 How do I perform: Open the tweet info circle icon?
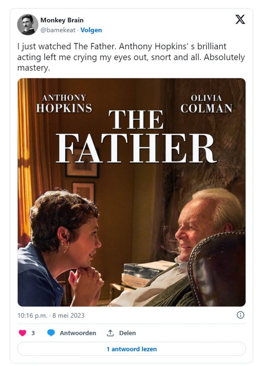(x=240, y=315)
